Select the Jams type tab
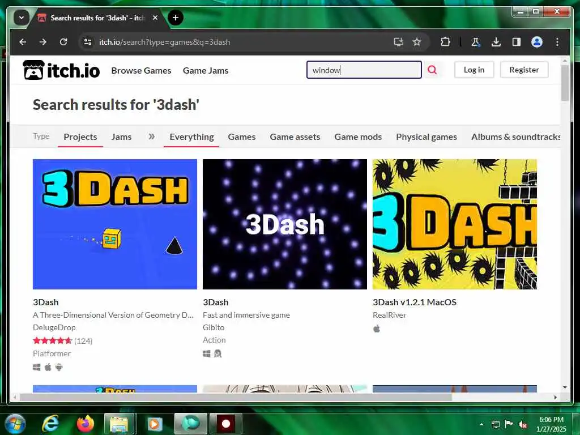Viewport: 580px width, 435px height. (x=121, y=137)
